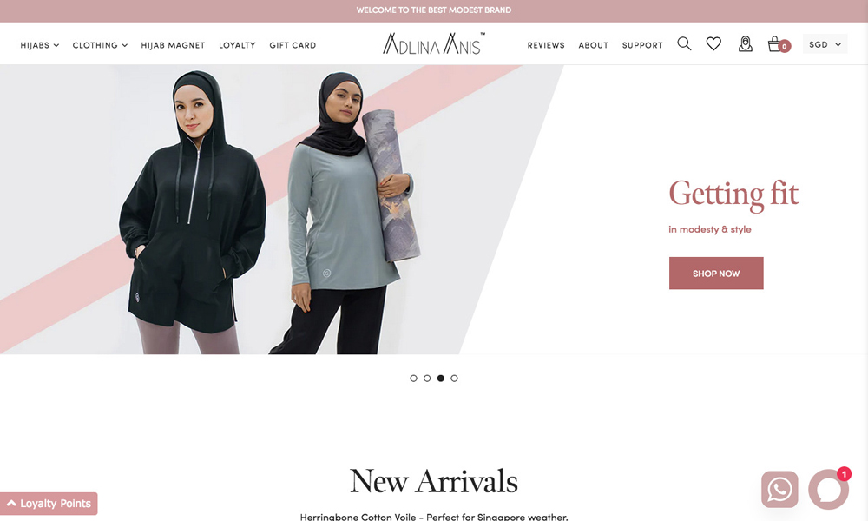This screenshot has width=868, height=521.
Task: Open the chat bubble with notification
Action: [829, 489]
